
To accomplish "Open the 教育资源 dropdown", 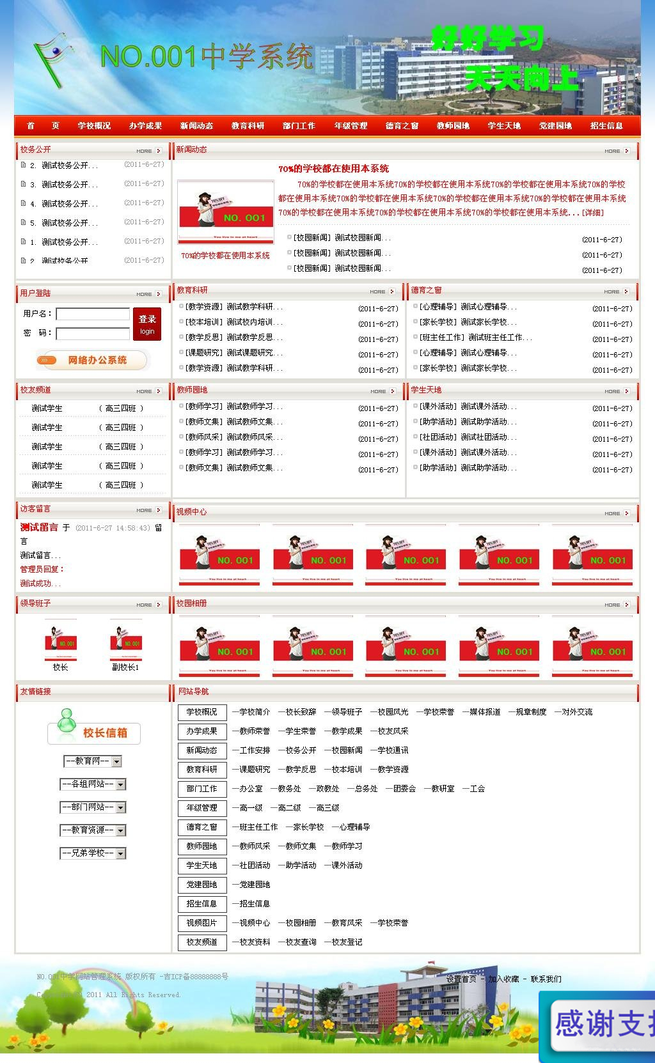I will coord(93,830).
